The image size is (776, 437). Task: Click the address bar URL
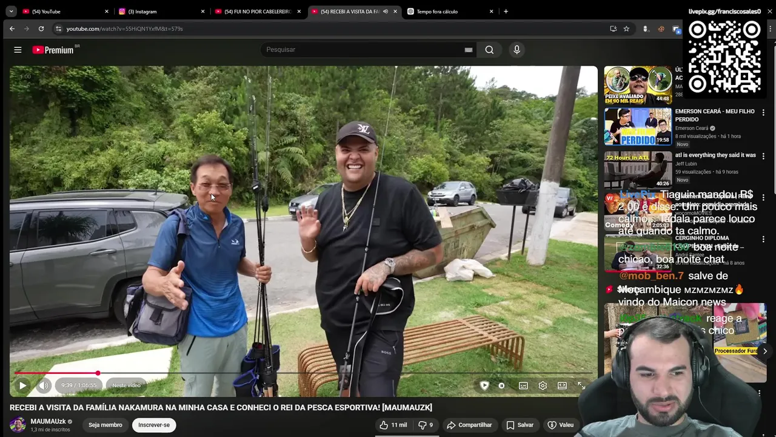[124, 29]
